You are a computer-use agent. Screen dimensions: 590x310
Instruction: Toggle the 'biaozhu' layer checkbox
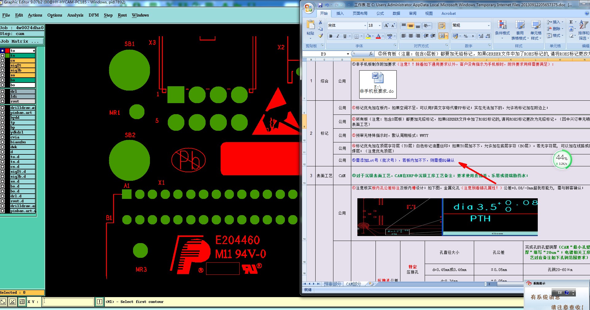coord(2,142)
